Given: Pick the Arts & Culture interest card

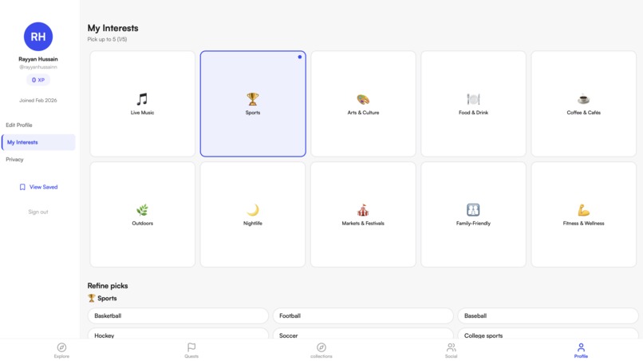Looking at the screenshot, I should point(363,104).
